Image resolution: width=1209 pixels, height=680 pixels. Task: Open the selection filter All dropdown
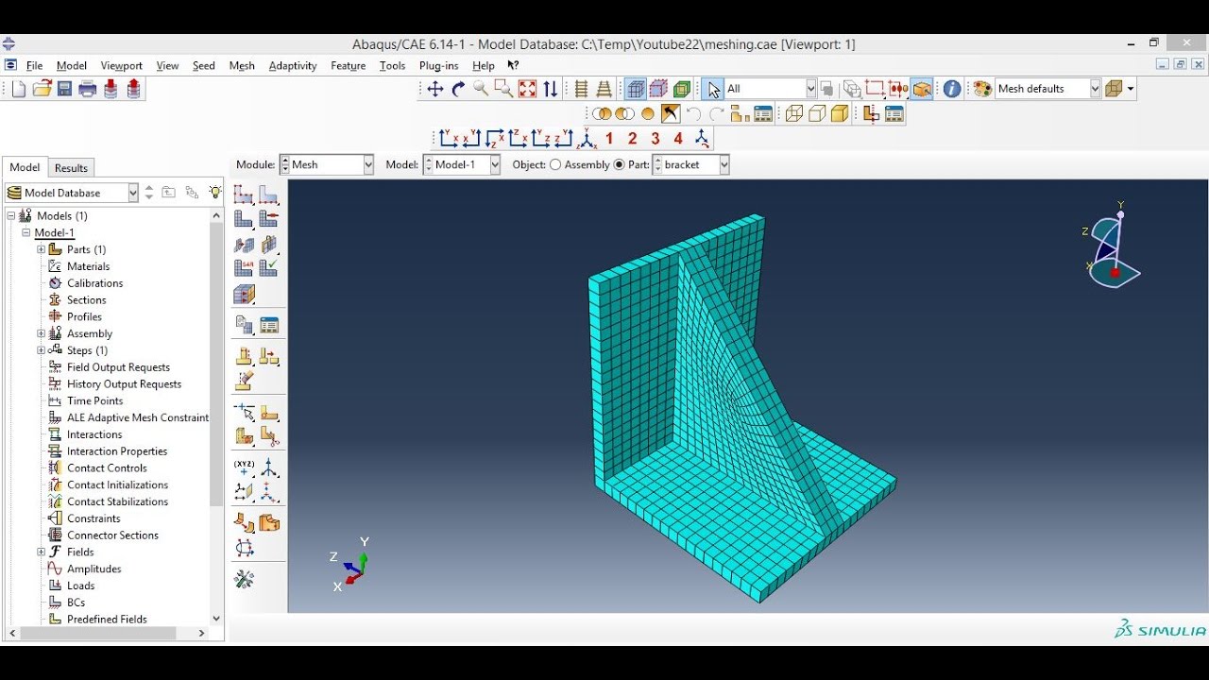click(x=771, y=89)
